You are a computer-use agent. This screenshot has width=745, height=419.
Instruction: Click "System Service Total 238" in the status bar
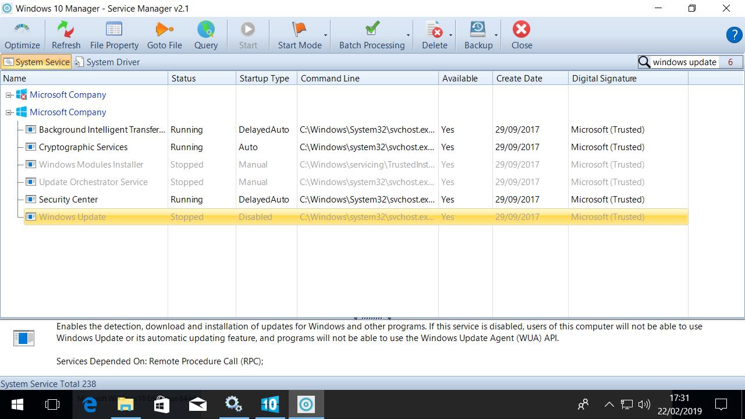[x=48, y=384]
